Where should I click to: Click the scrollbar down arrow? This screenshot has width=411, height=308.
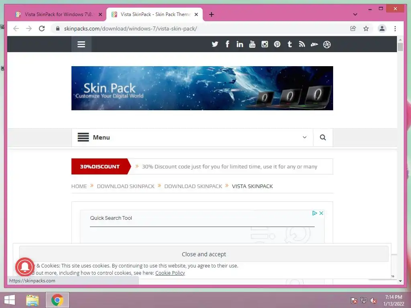(400, 281)
